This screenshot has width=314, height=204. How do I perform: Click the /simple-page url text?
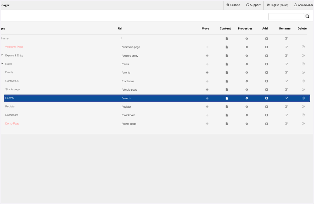(129, 90)
